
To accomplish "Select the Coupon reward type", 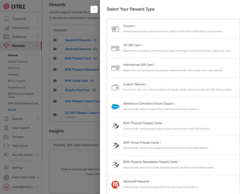I will [x=173, y=29].
